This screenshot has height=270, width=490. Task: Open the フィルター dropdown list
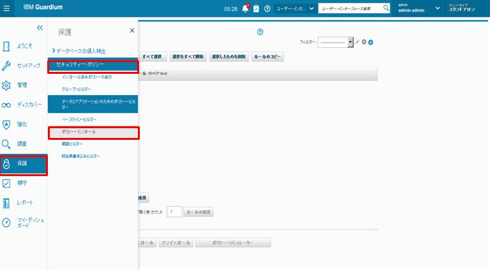tap(350, 41)
